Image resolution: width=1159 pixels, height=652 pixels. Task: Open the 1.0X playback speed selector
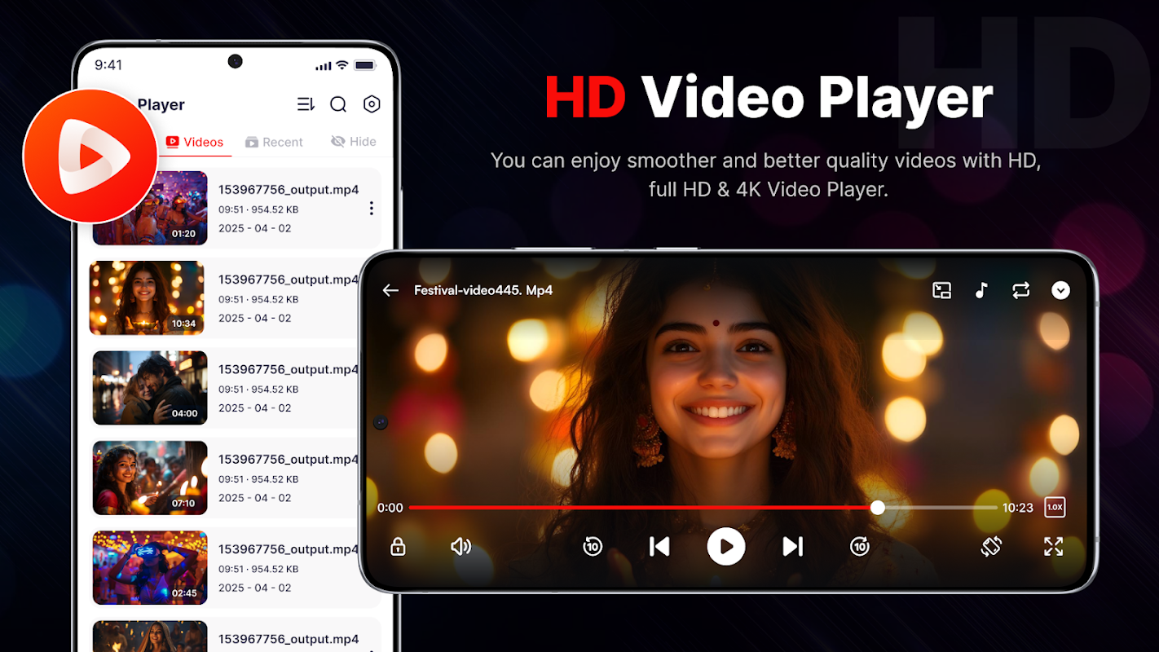pos(1055,507)
